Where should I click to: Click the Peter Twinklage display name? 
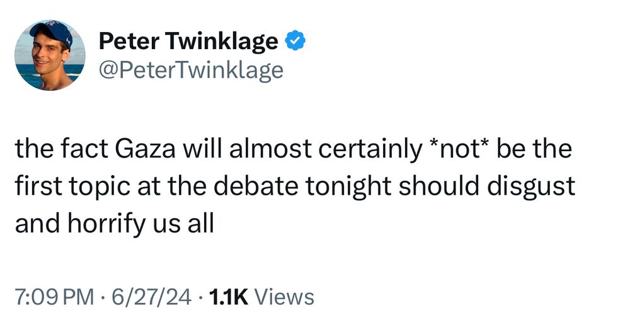[188, 42]
